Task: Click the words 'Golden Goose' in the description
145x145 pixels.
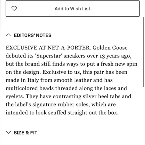Action: click(110, 48)
